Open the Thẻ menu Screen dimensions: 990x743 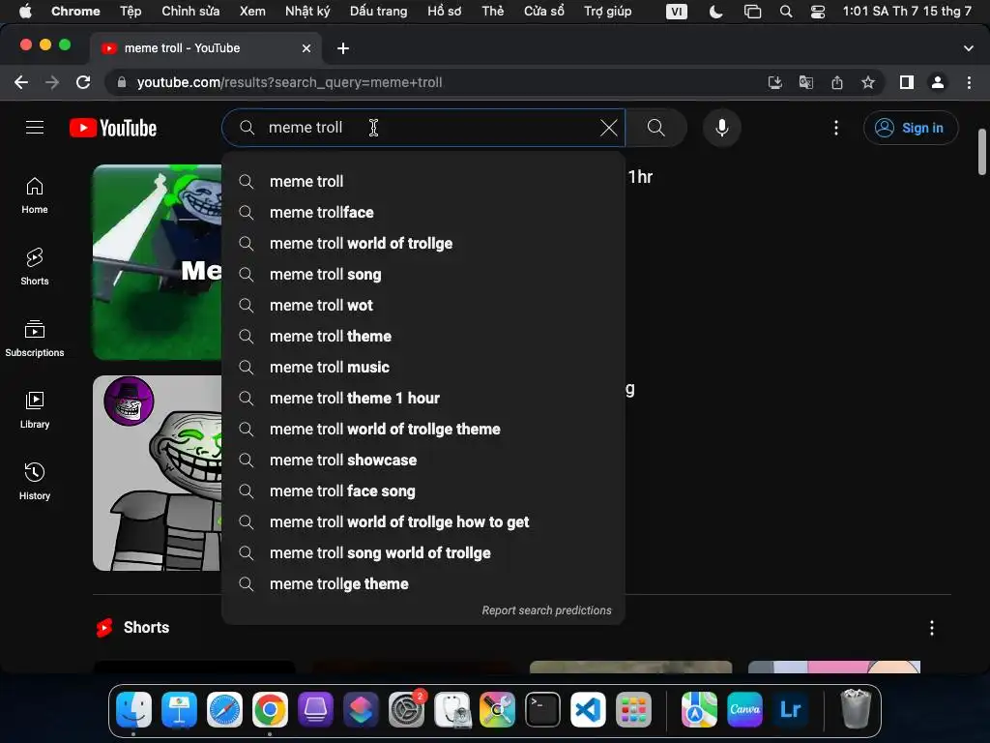click(492, 11)
